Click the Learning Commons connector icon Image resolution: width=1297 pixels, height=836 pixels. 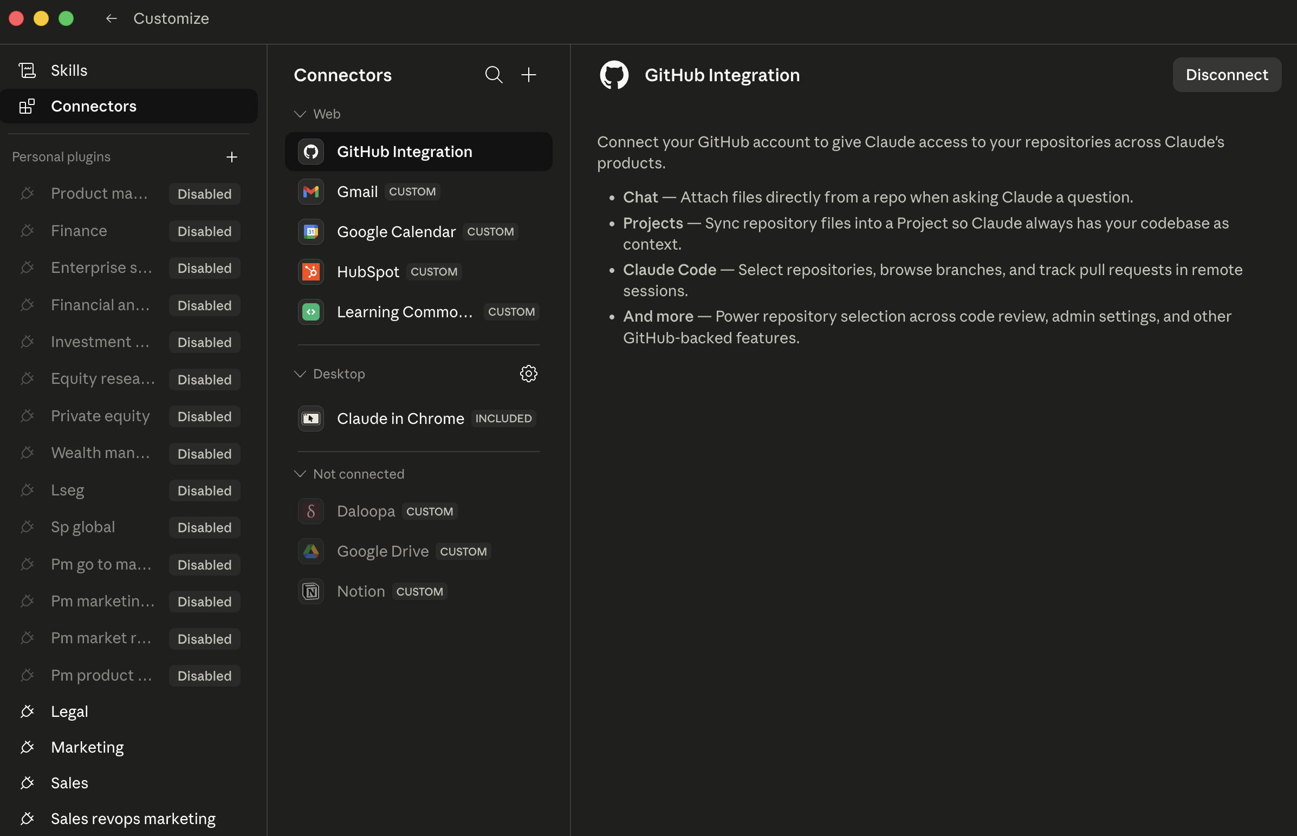point(310,311)
